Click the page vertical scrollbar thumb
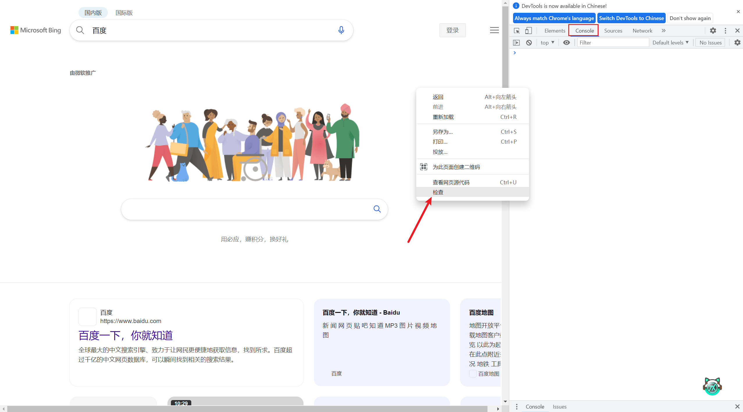Image resolution: width=743 pixels, height=412 pixels. point(505,47)
